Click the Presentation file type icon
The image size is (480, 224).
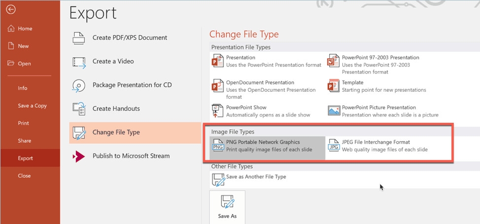pyautogui.click(x=218, y=61)
